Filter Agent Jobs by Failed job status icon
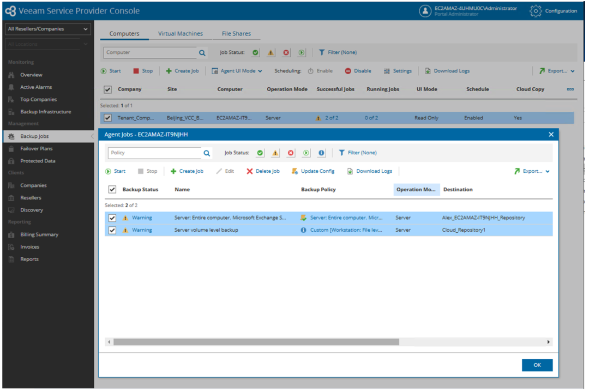 click(291, 153)
